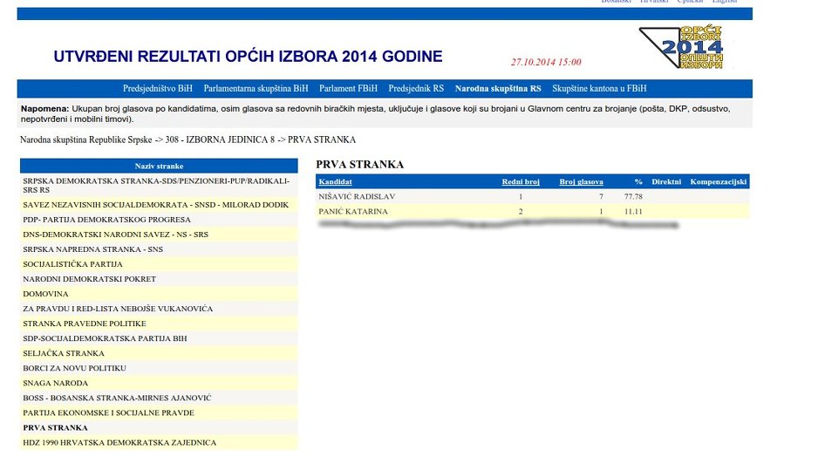Screen dimensions: 818x463
Task: Open SRPSKA NAPREDNA STRANKA - SNS results
Action: point(92,249)
